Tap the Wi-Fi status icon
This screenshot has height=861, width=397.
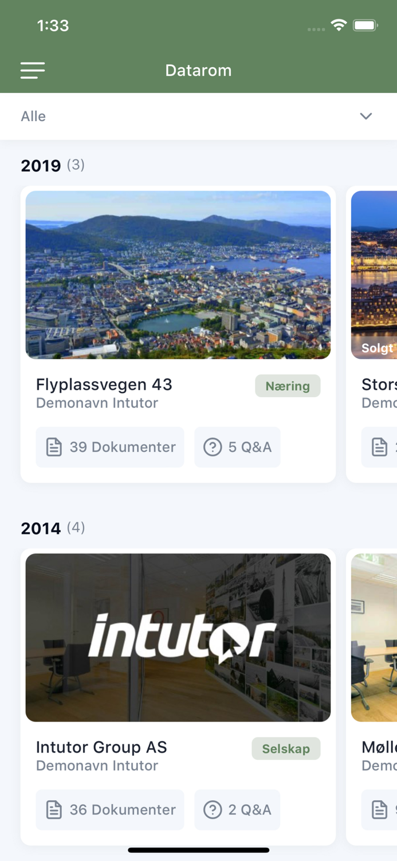(339, 25)
